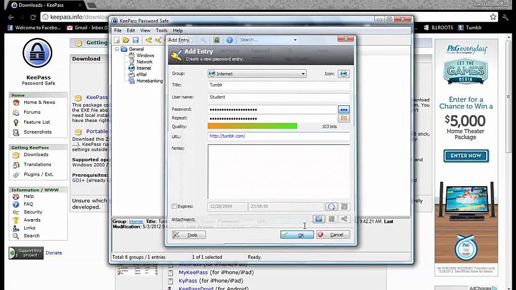Click the set attachment disk icon
The width and height of the screenshot is (516, 290).
click(x=318, y=219)
